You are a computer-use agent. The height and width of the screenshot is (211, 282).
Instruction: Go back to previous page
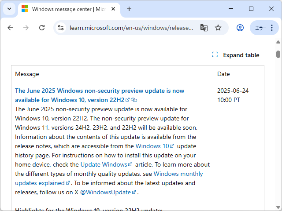(x=10, y=28)
